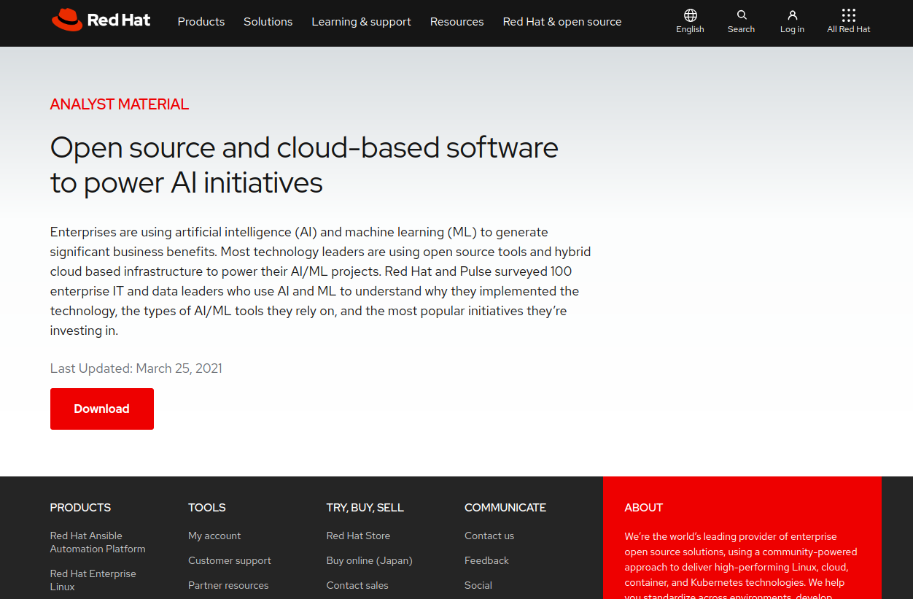Click the Red Hat logo
The height and width of the screenshot is (599, 913).
(x=101, y=20)
